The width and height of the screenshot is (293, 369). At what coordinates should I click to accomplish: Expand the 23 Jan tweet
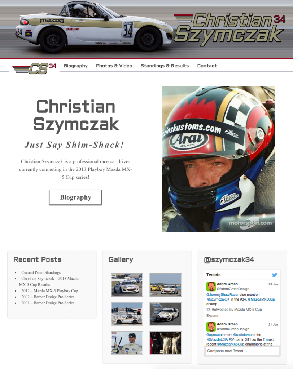[x=212, y=316]
